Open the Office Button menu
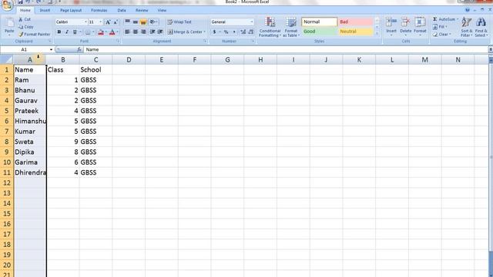 [7, 5]
